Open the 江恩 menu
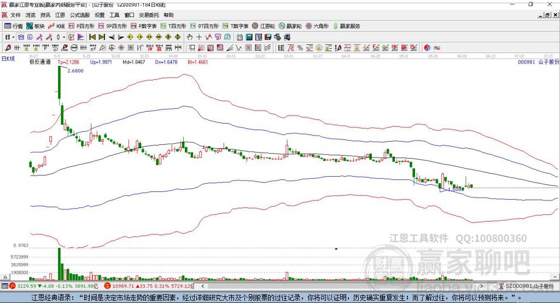This screenshot has width=560, height=303. (60, 15)
